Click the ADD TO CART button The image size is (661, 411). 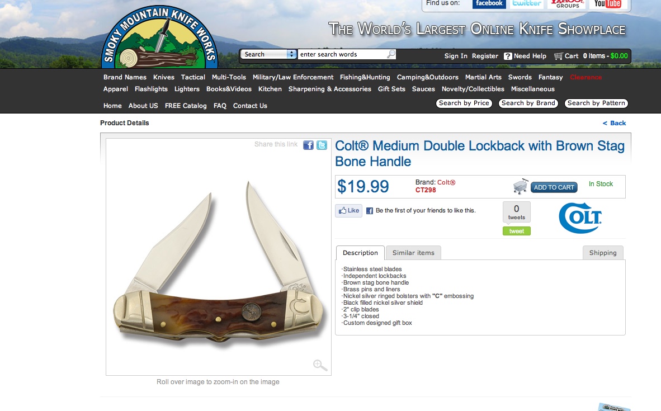554,187
